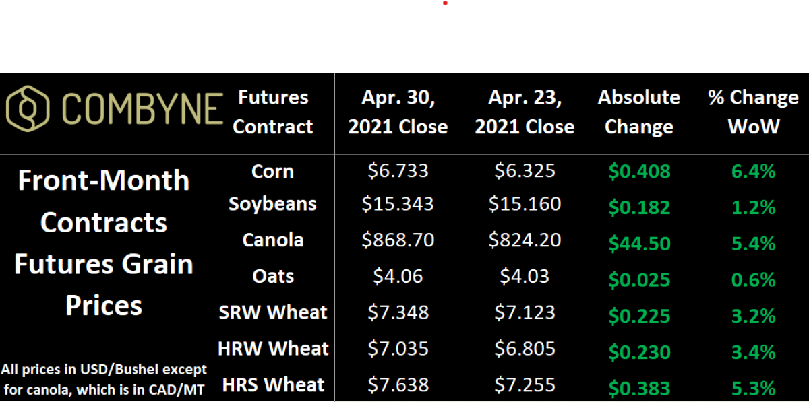The width and height of the screenshot is (809, 402).
Task: Click the Canola $44.50 absolute change value
Action: [x=639, y=244]
